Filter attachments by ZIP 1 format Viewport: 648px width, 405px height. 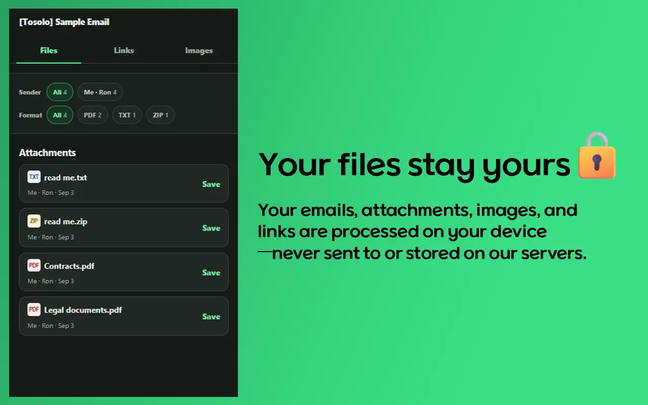click(x=160, y=115)
